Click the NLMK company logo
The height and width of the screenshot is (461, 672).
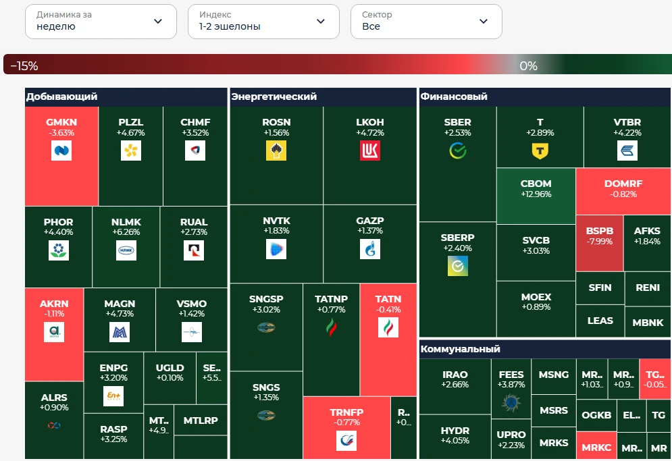(126, 250)
